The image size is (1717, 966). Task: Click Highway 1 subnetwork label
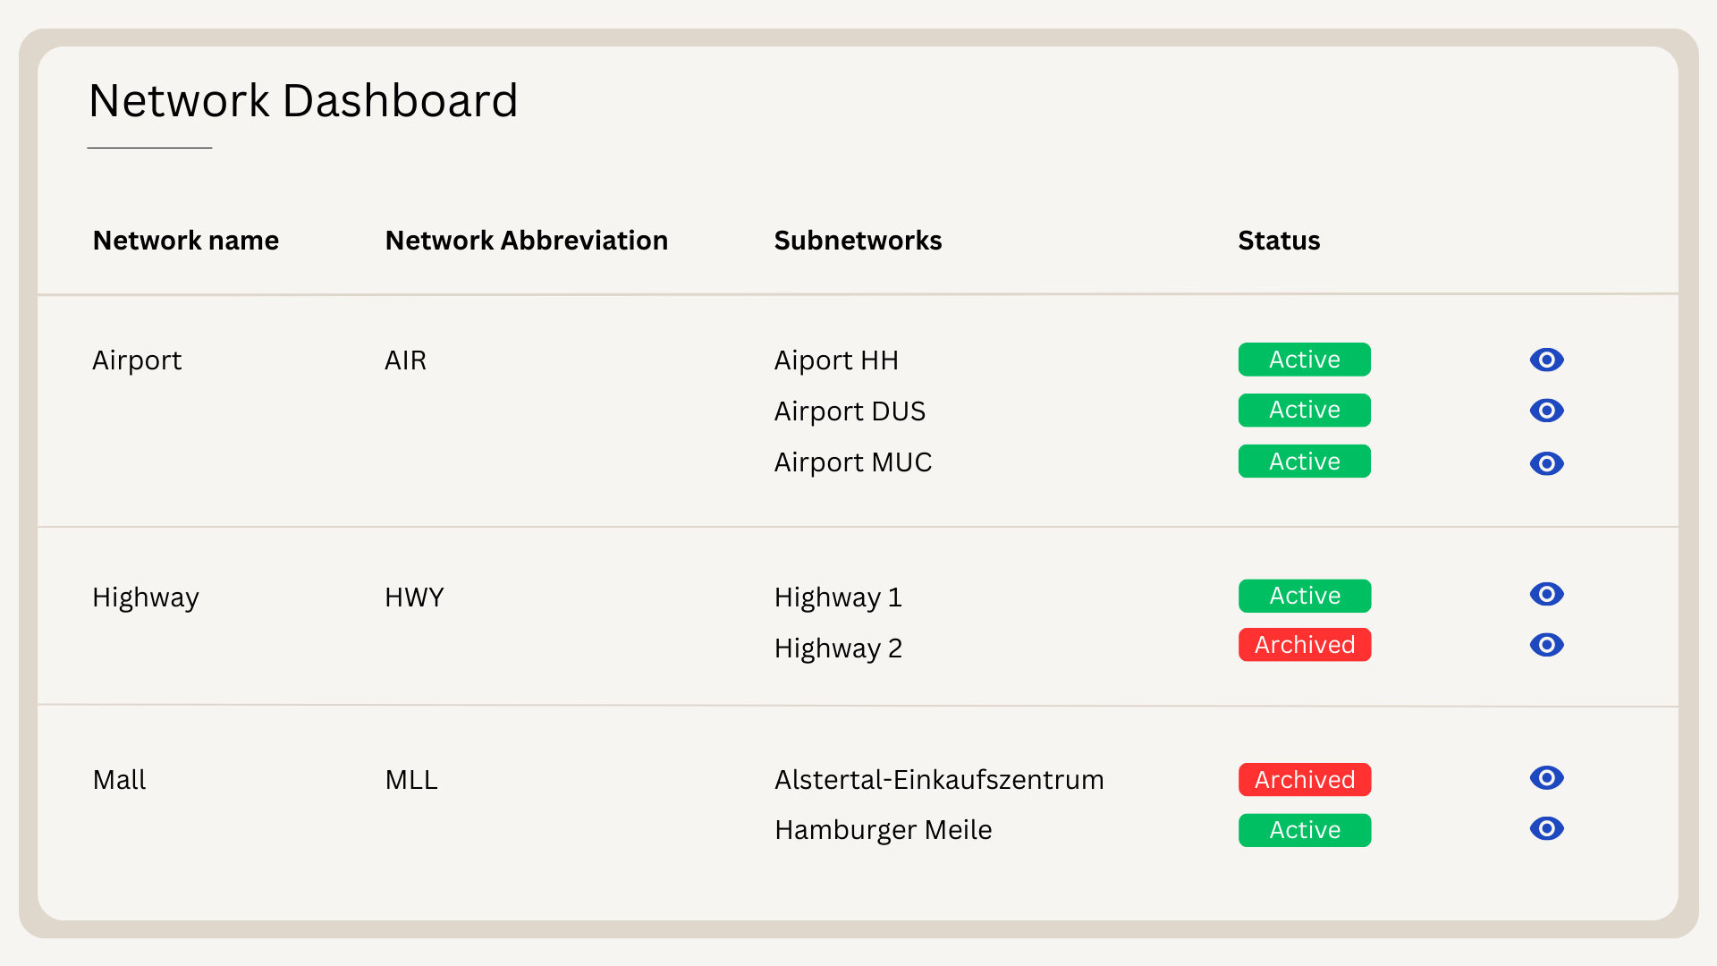tap(838, 597)
